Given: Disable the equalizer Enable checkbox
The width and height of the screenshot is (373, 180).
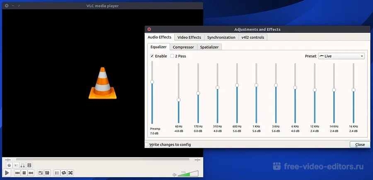Looking at the screenshot, I should coord(152,56).
